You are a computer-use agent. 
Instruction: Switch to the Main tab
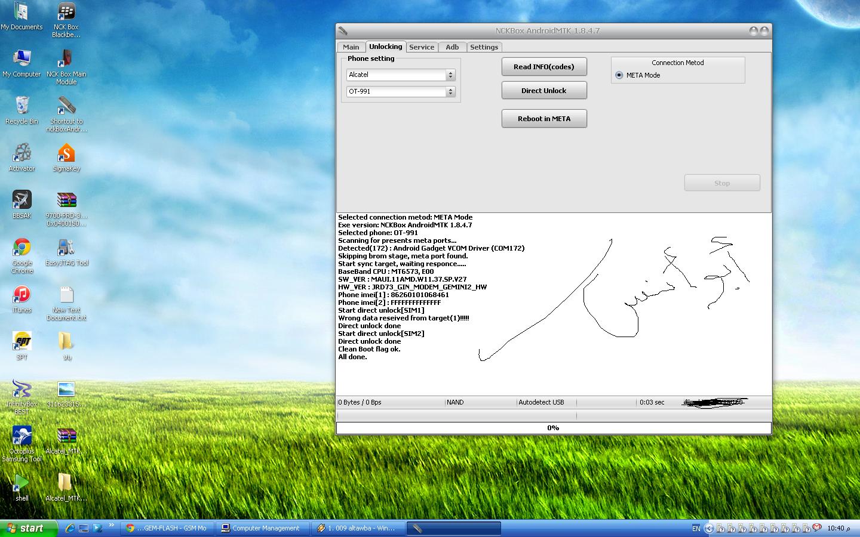(x=351, y=47)
